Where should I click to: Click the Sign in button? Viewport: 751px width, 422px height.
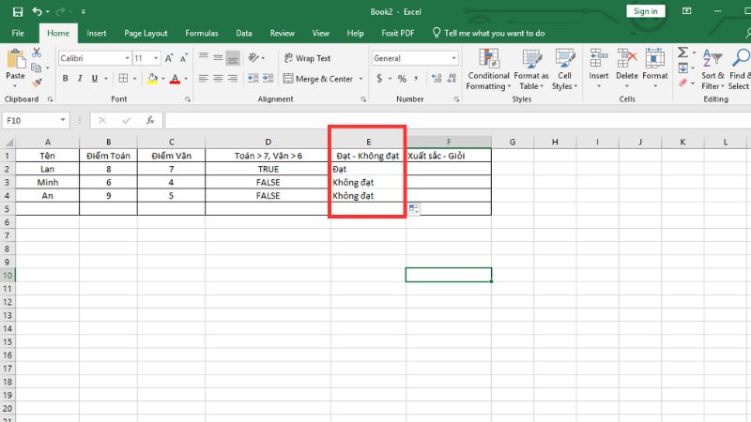click(x=645, y=11)
